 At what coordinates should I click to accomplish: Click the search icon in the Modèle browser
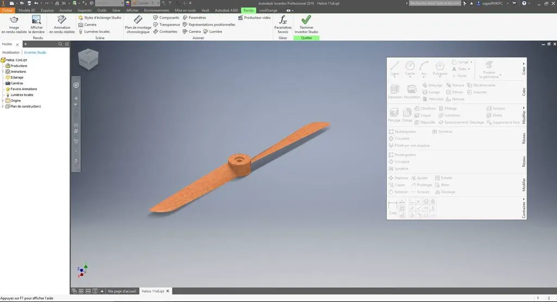click(60, 44)
